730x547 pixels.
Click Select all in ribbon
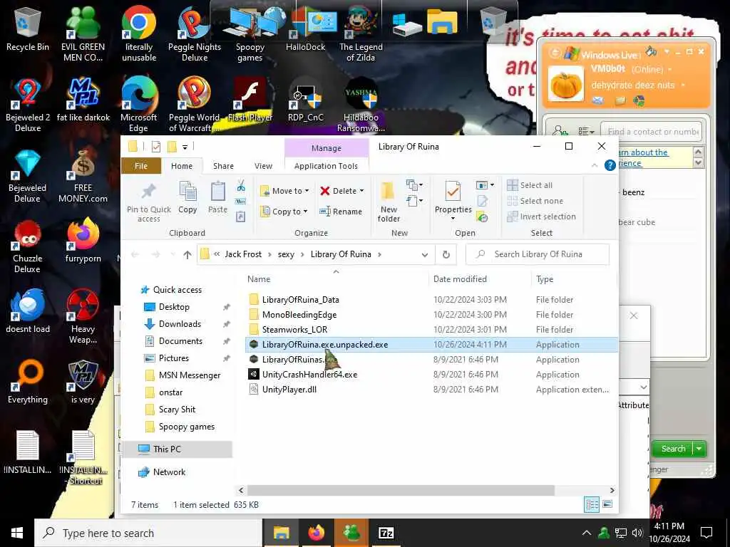click(530, 185)
